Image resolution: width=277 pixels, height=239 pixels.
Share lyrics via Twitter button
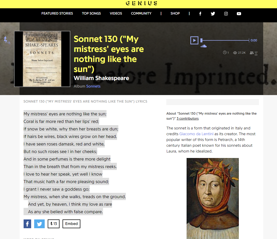(x=39, y=224)
